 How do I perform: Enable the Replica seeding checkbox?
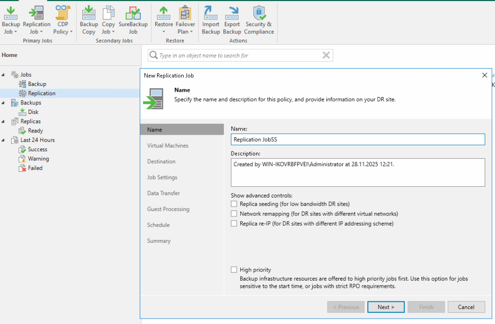point(234,204)
